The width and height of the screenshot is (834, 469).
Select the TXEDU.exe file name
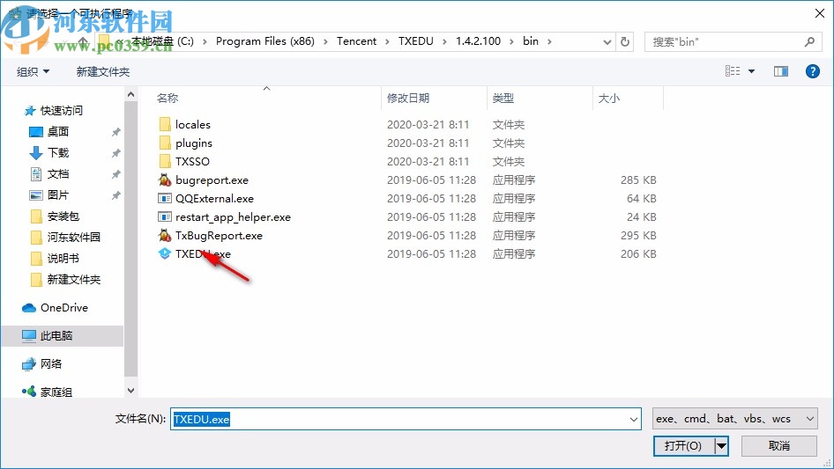click(203, 254)
